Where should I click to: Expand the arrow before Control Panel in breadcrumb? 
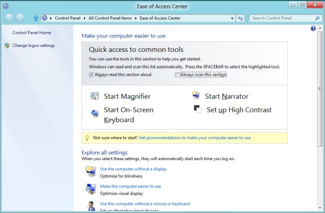point(51,18)
